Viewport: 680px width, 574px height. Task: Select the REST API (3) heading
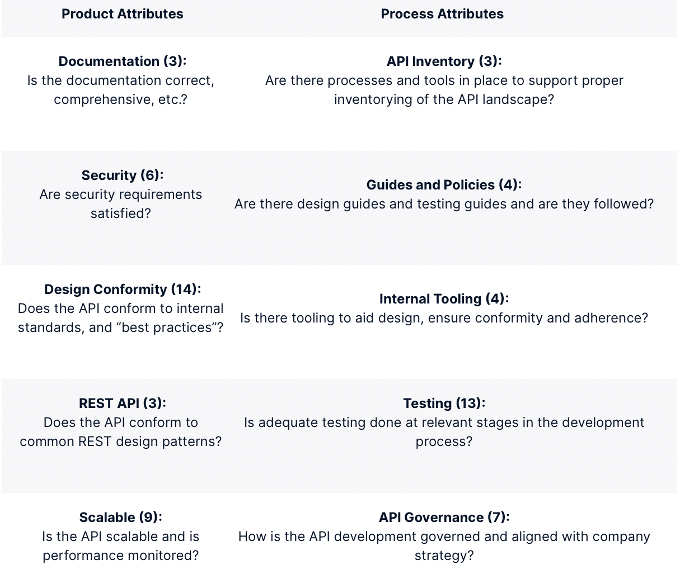tap(122, 403)
